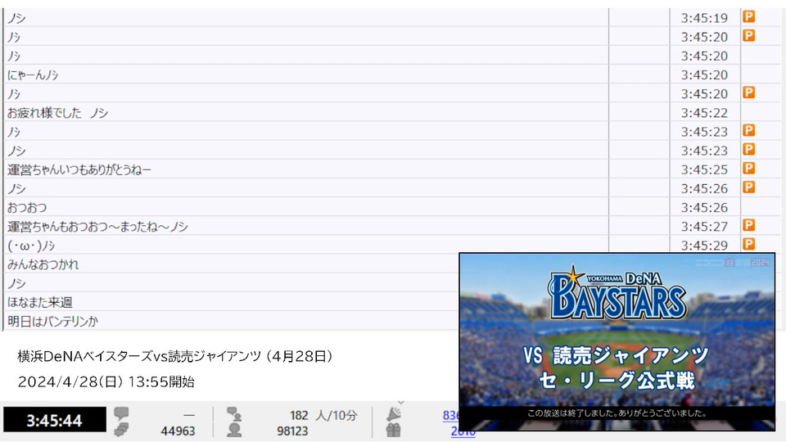Click the start time 2024/4/28(日) 13:55開始
Viewport: 786px width, 442px height.
pos(106,382)
